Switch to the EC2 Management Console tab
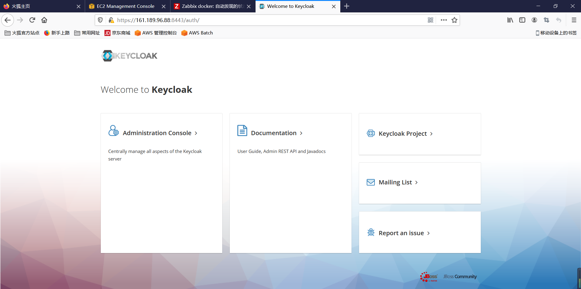581x289 pixels. pos(127,6)
